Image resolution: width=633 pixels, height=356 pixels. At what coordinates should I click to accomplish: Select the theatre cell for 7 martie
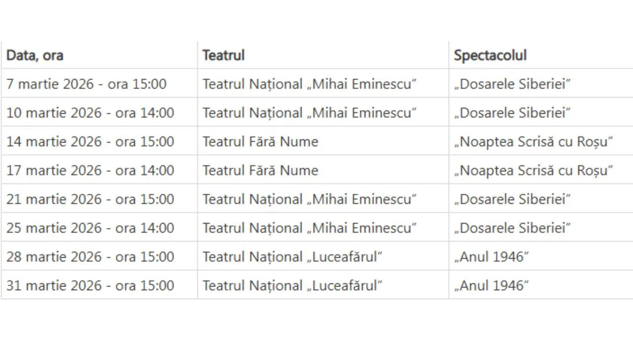[310, 84]
